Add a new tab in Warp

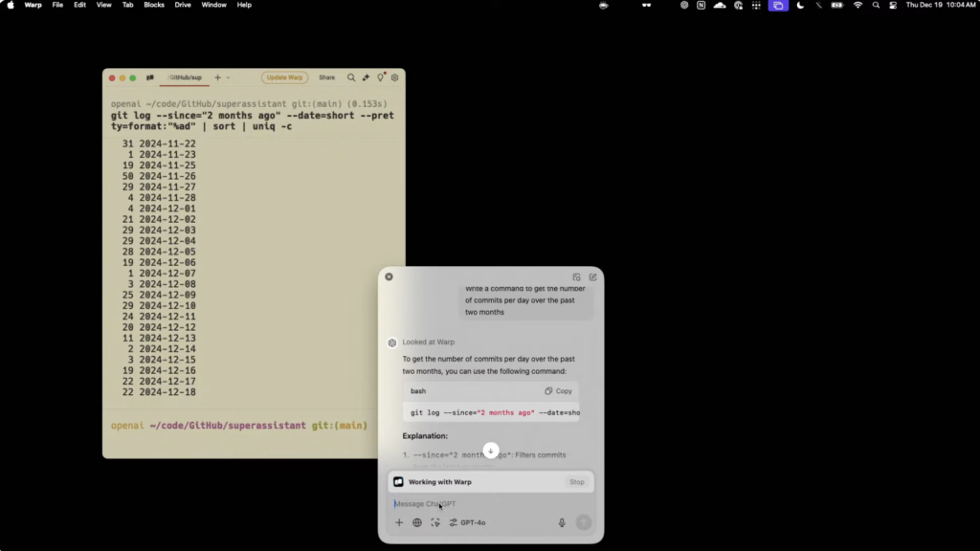click(217, 77)
